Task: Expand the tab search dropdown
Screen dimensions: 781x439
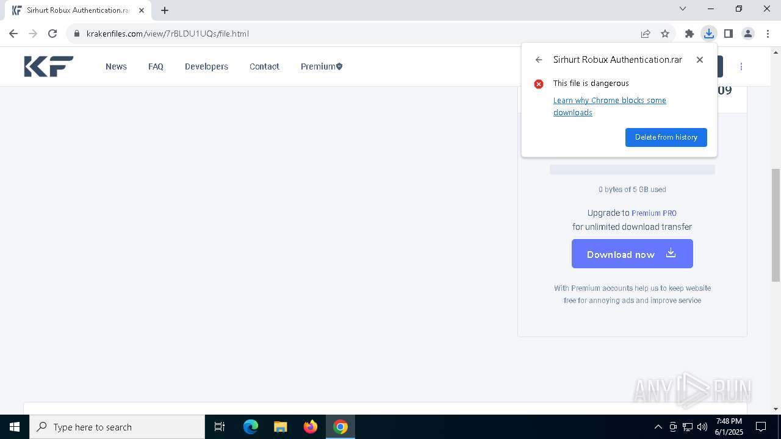Action: [x=683, y=9]
